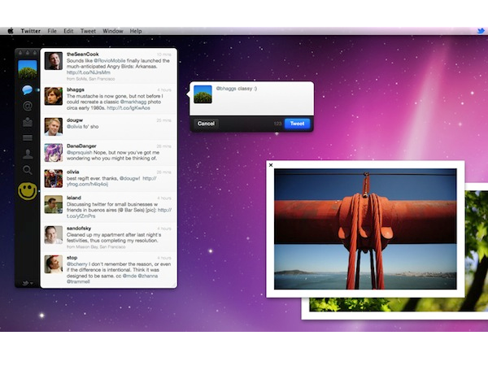Image resolution: width=488 pixels, height=366 pixels.
Task: Open the Profile person tab
Action: [x=28, y=154]
